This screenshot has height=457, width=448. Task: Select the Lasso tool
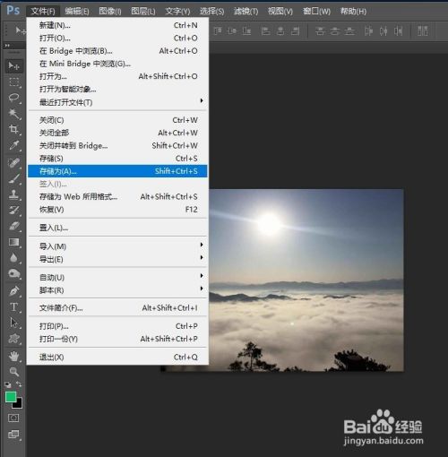(13, 98)
